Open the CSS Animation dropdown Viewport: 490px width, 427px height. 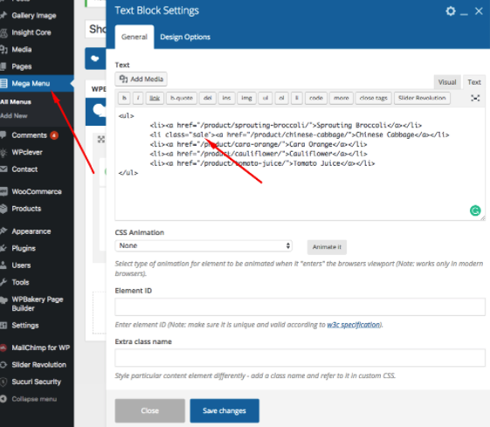pos(204,245)
